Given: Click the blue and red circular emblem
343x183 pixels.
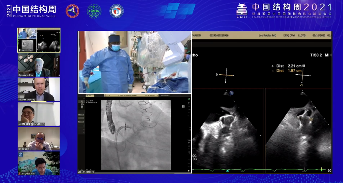Looking at the screenshot, I should pyautogui.click(x=116, y=11).
